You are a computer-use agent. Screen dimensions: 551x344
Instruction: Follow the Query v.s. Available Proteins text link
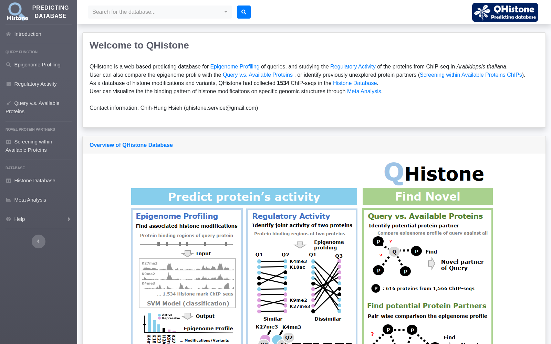pyautogui.click(x=258, y=75)
